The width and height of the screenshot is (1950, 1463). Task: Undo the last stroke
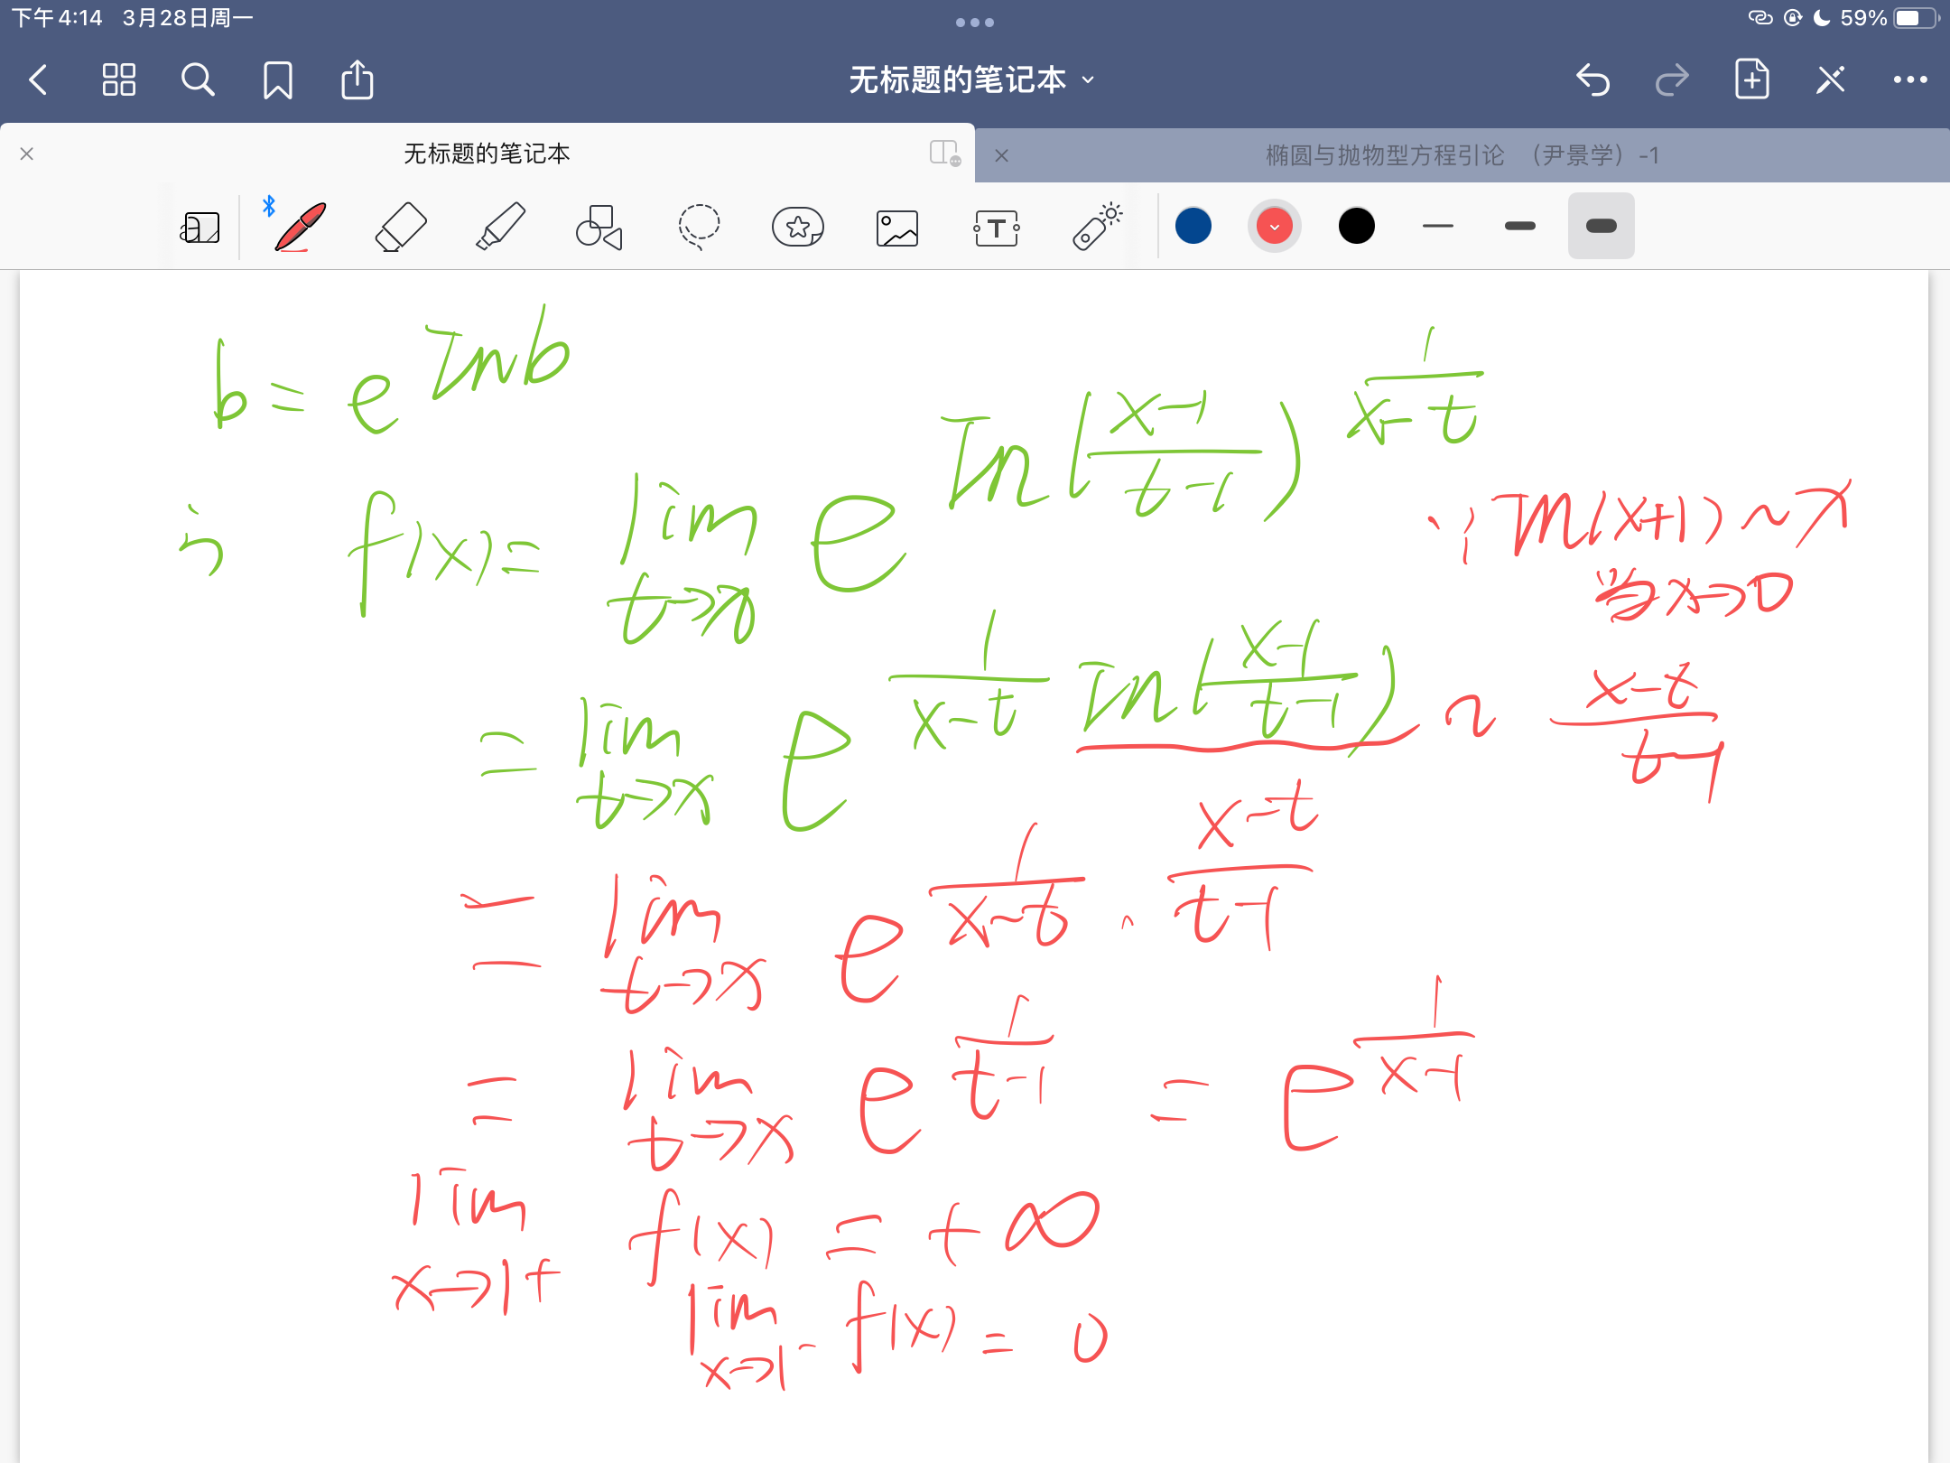click(x=1593, y=80)
